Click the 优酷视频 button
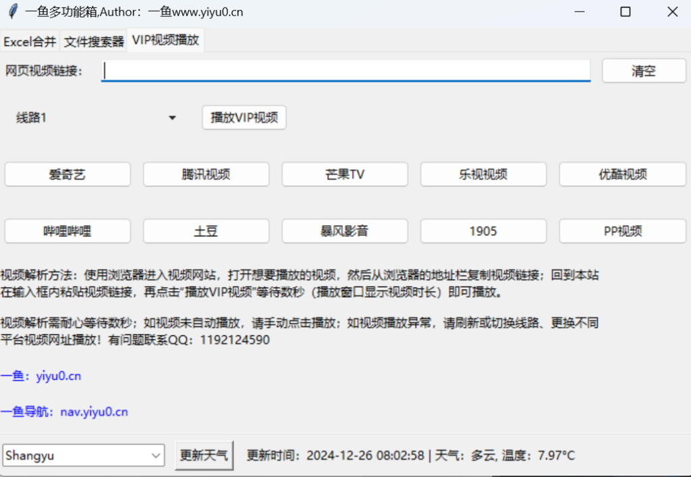This screenshot has height=477, width=691. [623, 174]
